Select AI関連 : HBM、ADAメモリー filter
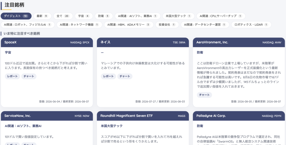This screenshot has width=286, height=145. 129,25
